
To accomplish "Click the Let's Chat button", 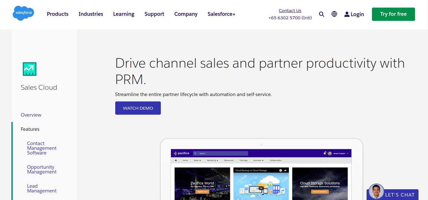I will 400,195.
